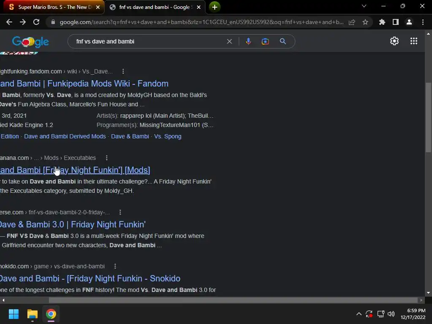This screenshot has width=432, height=324.
Task: Click the scroll right arrow of horizontal scrollbar
Action: pyautogui.click(x=421, y=300)
